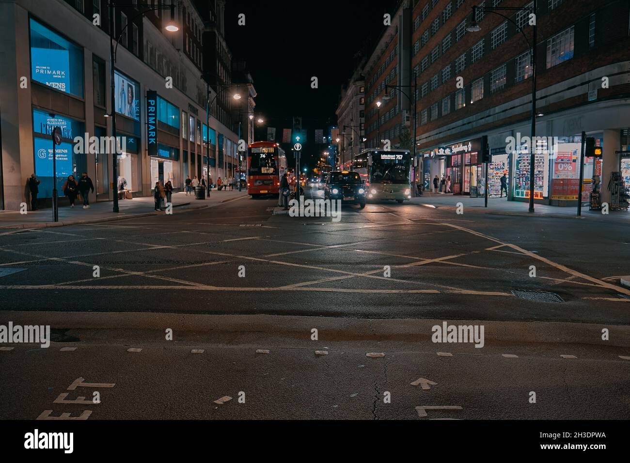Click the vertical blue PRIMARK sign
The height and width of the screenshot is (463, 630).
[x=152, y=123]
